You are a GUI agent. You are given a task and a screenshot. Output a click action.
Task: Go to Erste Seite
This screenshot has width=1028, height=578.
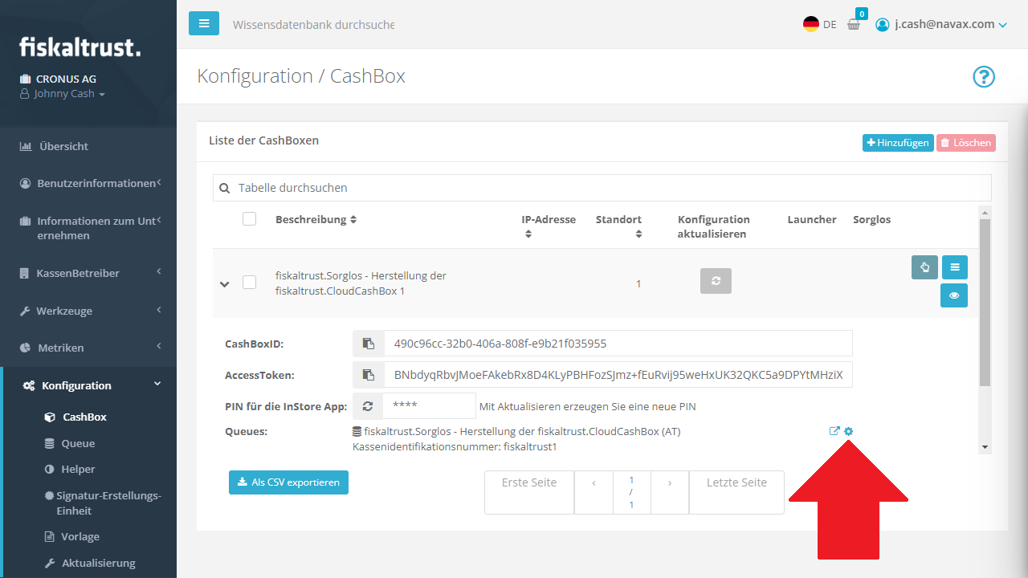point(529,492)
